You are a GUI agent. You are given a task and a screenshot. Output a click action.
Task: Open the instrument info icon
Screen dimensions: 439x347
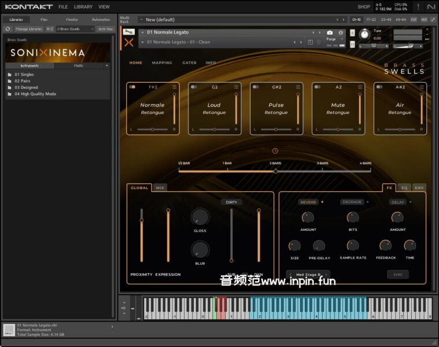coord(341,33)
